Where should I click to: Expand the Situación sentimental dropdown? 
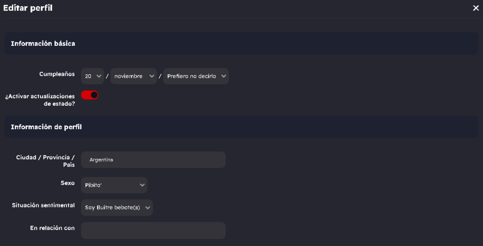117,208
